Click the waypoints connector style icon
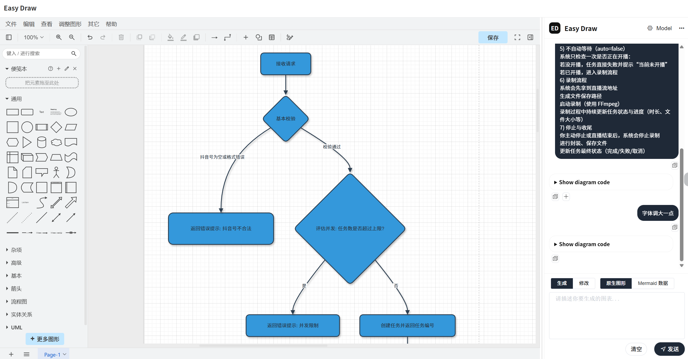Viewport: 688px width, 359px height. (x=227, y=37)
